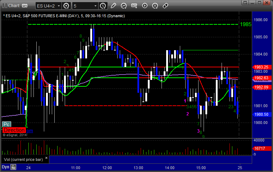Click the Chart window title
Viewport: 273px width, 172px height.
[14, 6]
